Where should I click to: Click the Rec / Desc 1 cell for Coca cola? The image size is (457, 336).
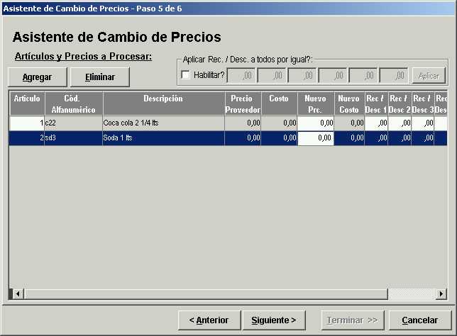point(376,123)
